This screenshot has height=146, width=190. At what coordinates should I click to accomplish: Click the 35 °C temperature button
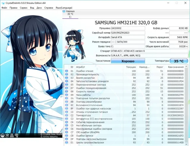coord(179,61)
